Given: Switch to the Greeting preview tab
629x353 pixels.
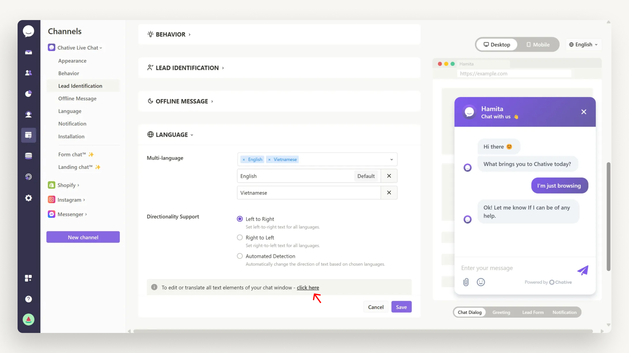Looking at the screenshot, I should [x=501, y=312].
